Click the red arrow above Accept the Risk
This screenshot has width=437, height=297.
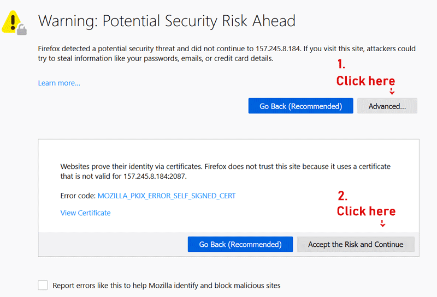pos(383,223)
